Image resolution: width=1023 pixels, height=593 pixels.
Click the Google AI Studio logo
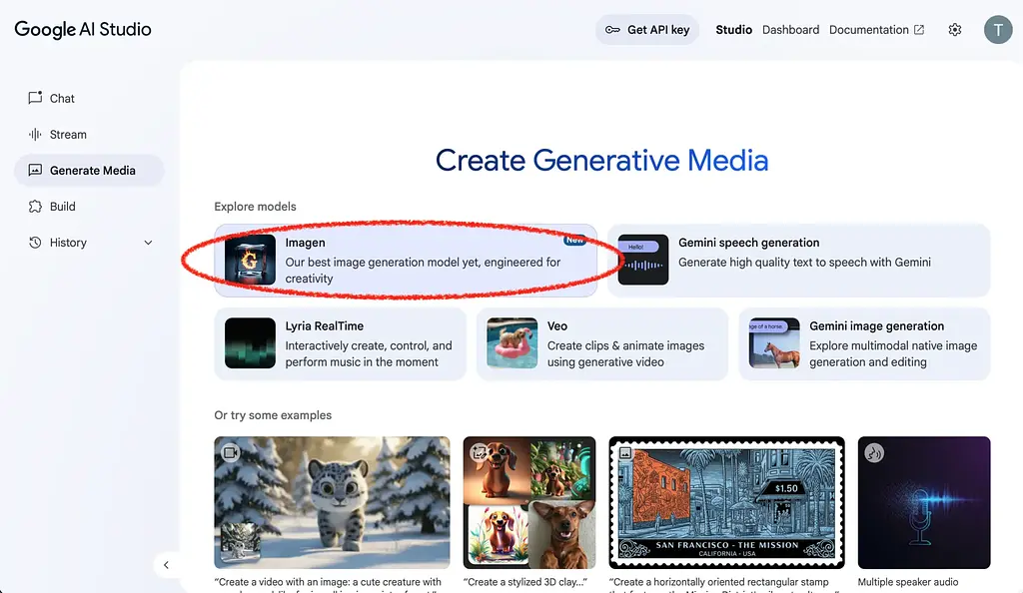click(x=83, y=29)
